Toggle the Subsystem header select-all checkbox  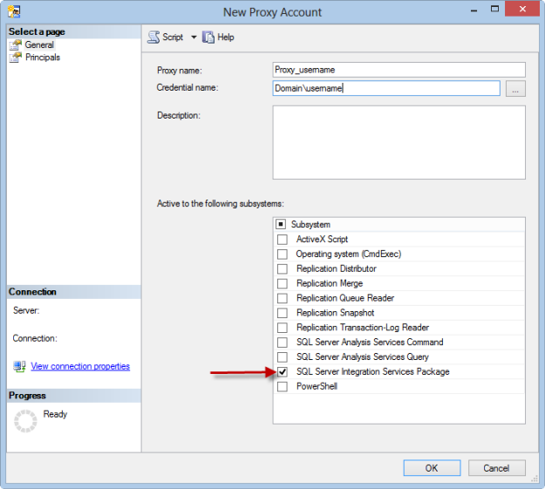coord(281,225)
